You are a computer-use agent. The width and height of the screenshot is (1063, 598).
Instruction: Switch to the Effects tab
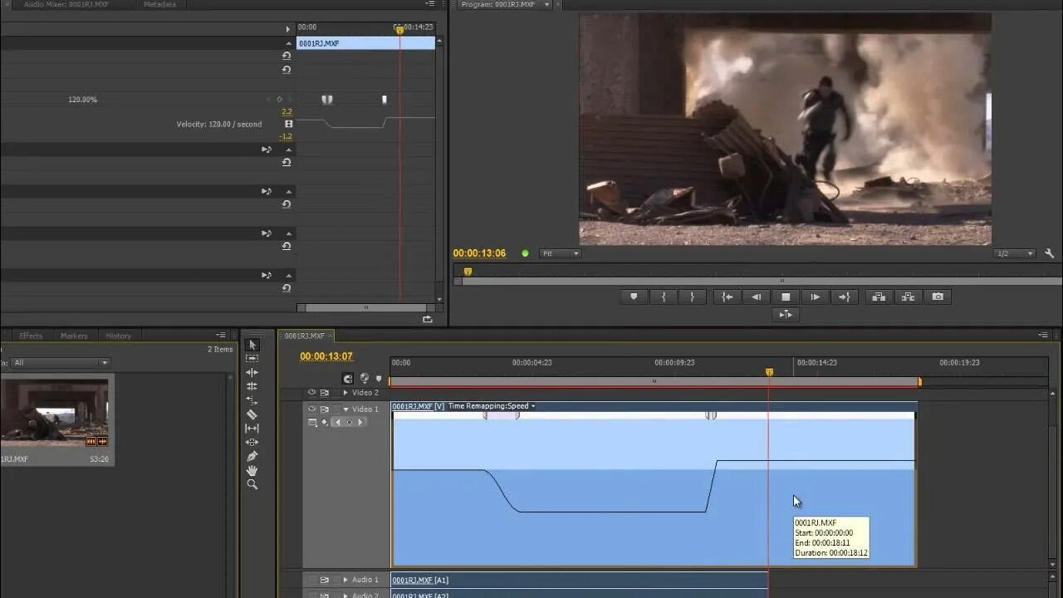pos(31,336)
